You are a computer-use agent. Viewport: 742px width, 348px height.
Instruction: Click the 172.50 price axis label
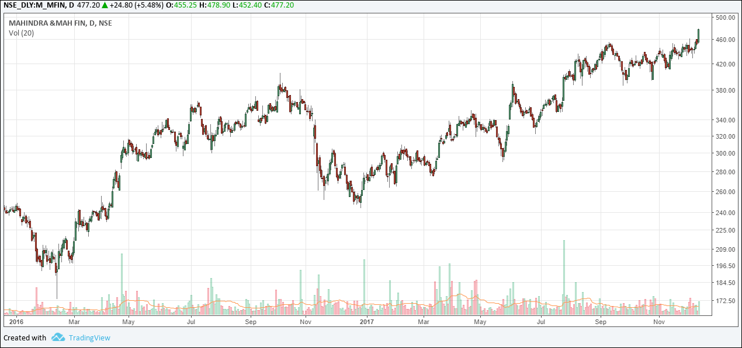tap(724, 301)
